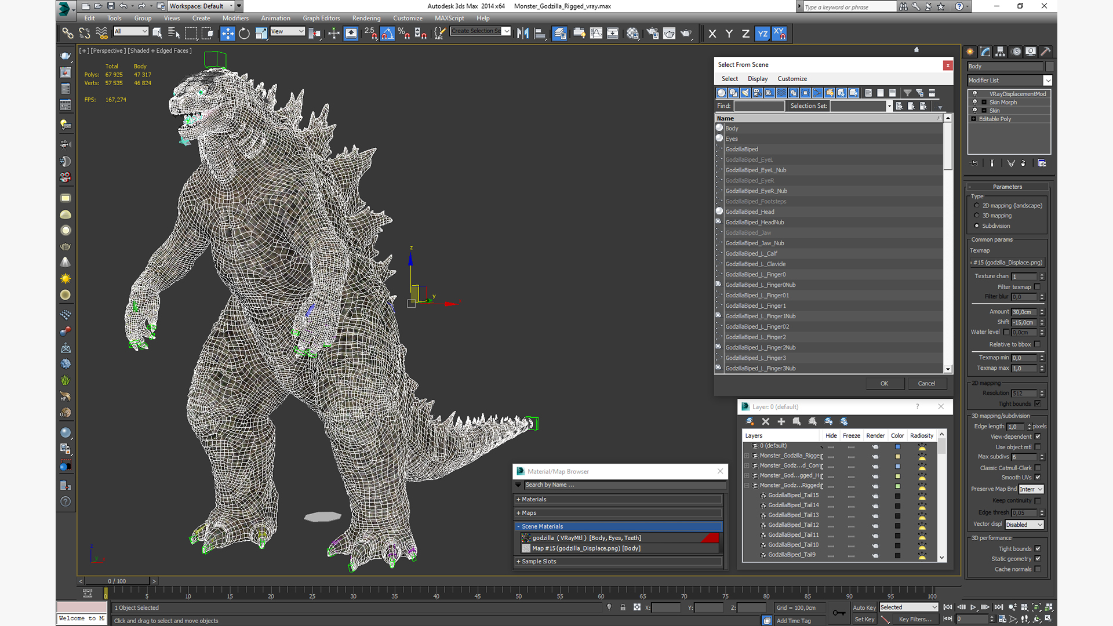Click the object color swatch beside Body name
Viewport: 1113px width, 626px height.
click(x=1049, y=67)
